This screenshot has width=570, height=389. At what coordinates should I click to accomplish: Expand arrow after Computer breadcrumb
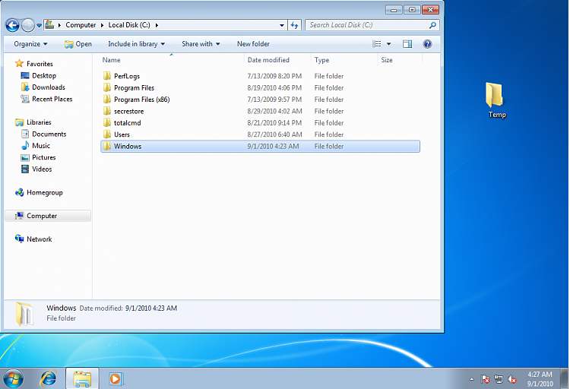(x=102, y=25)
